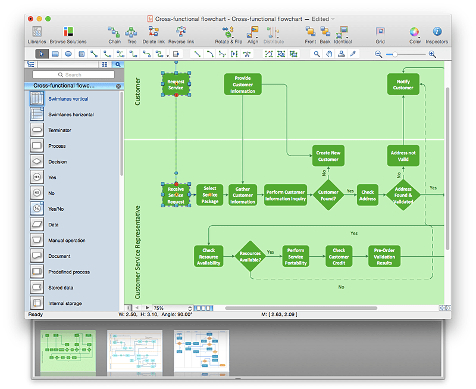The width and height of the screenshot is (476, 389).
Task: Open the Libraries panel
Action: tap(36, 33)
